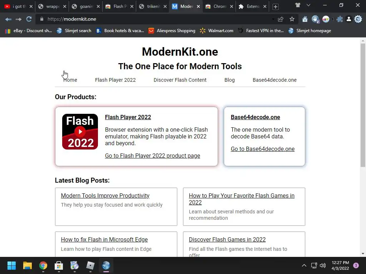This screenshot has height=274, width=366.
Task: Open the eBay Discount bookmark
Action: (29, 31)
